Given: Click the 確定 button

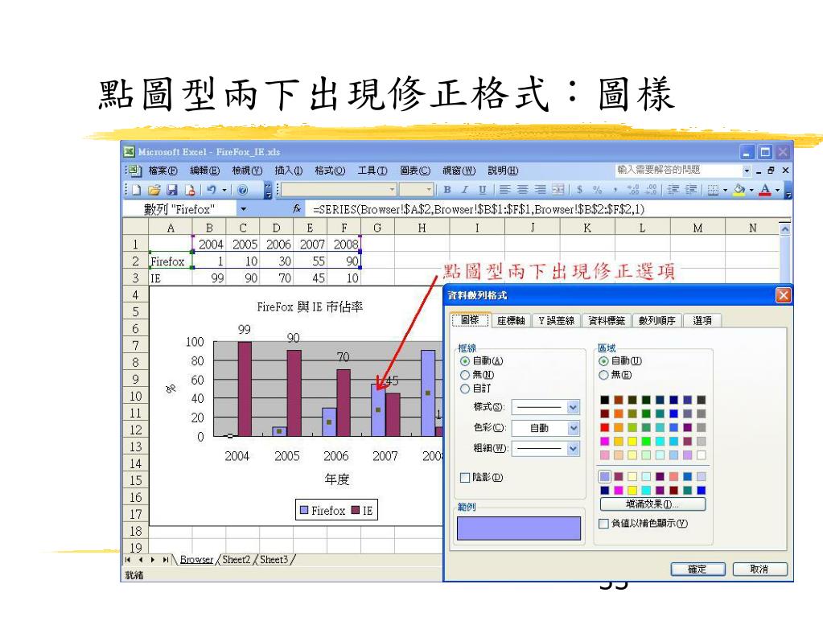Looking at the screenshot, I should pos(697,570).
